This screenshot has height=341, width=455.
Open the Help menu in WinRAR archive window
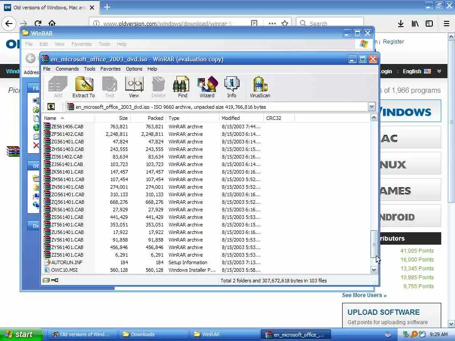(152, 69)
